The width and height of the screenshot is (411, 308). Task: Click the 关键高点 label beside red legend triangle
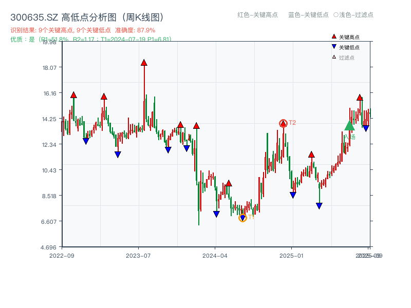tap(349, 37)
